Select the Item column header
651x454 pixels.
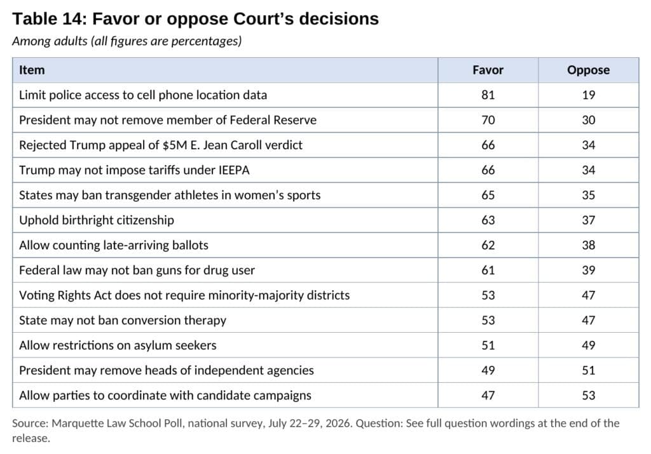32,70
